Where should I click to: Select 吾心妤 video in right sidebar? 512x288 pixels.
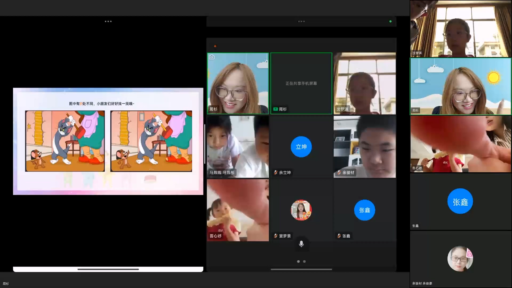click(x=461, y=144)
